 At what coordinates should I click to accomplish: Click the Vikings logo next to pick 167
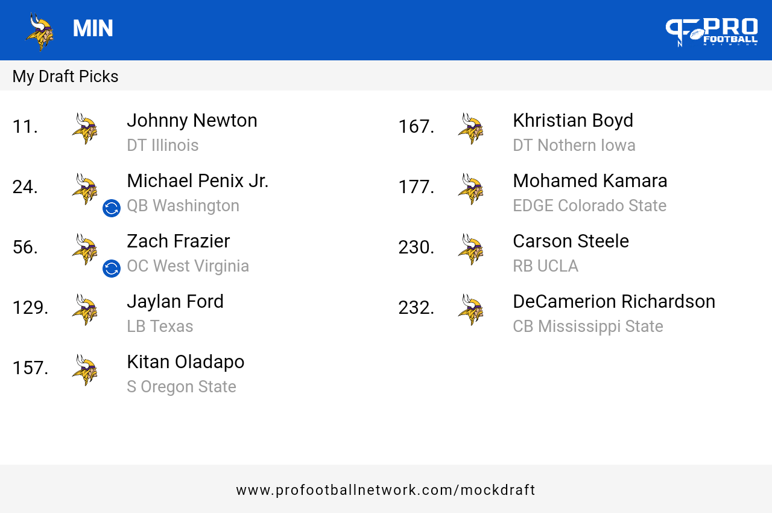coord(470,129)
